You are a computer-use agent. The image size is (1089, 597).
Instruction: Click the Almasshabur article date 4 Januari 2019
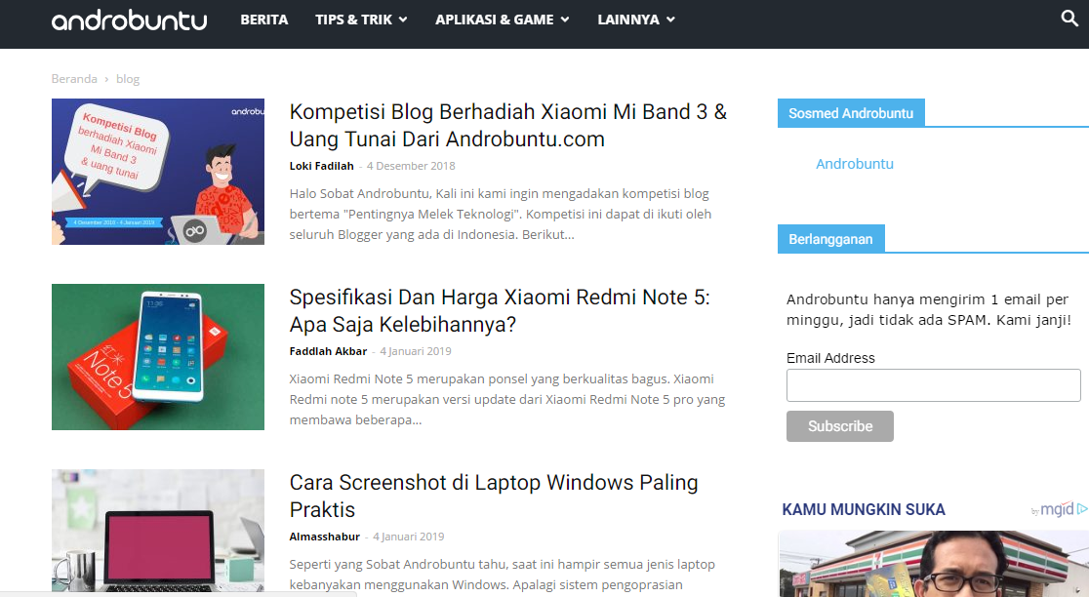[x=408, y=537]
